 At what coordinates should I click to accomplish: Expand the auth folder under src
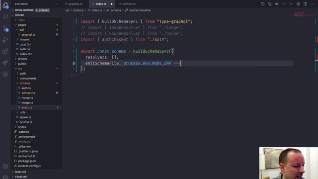point(22,74)
